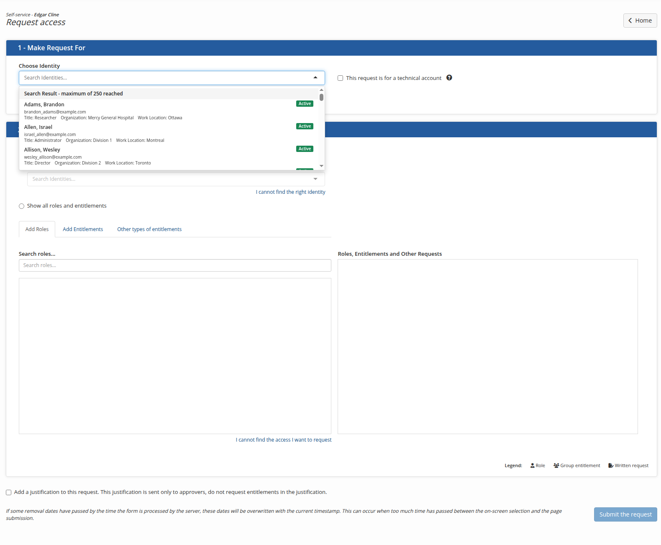Click Active badge for Allison, Wesley

(x=305, y=149)
